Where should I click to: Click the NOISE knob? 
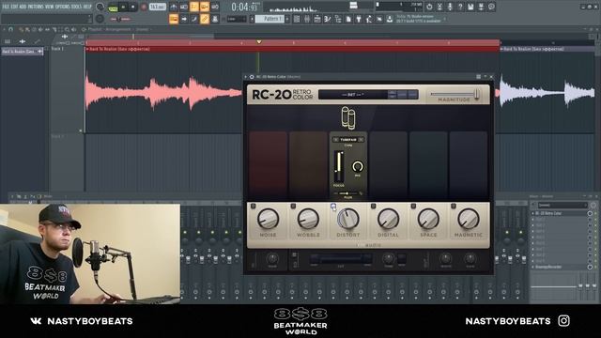(268, 219)
